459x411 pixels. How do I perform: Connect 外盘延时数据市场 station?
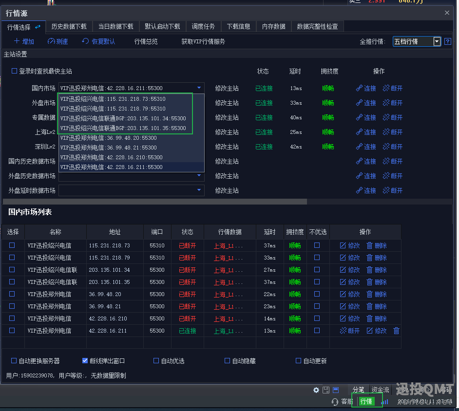pyautogui.click(x=365, y=191)
